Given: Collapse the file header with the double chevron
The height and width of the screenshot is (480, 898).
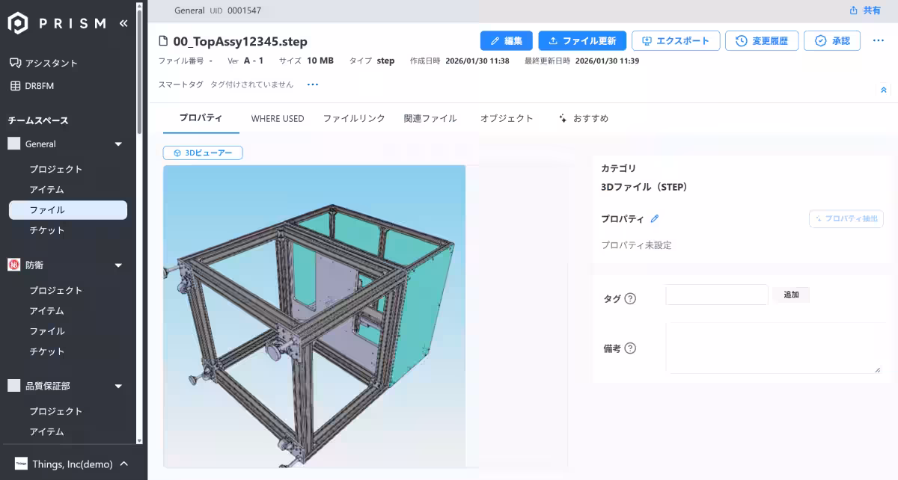Looking at the screenshot, I should click(883, 89).
